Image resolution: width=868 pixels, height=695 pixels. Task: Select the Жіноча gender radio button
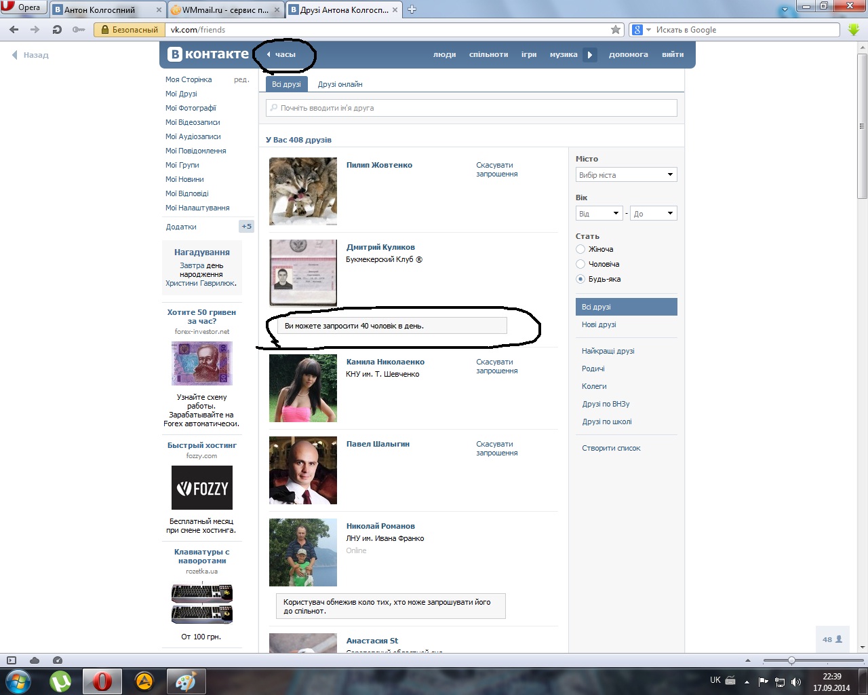tap(580, 249)
